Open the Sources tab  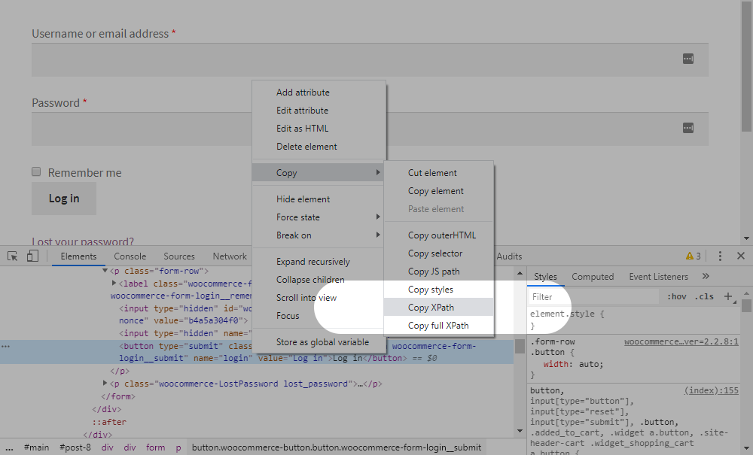[179, 256]
